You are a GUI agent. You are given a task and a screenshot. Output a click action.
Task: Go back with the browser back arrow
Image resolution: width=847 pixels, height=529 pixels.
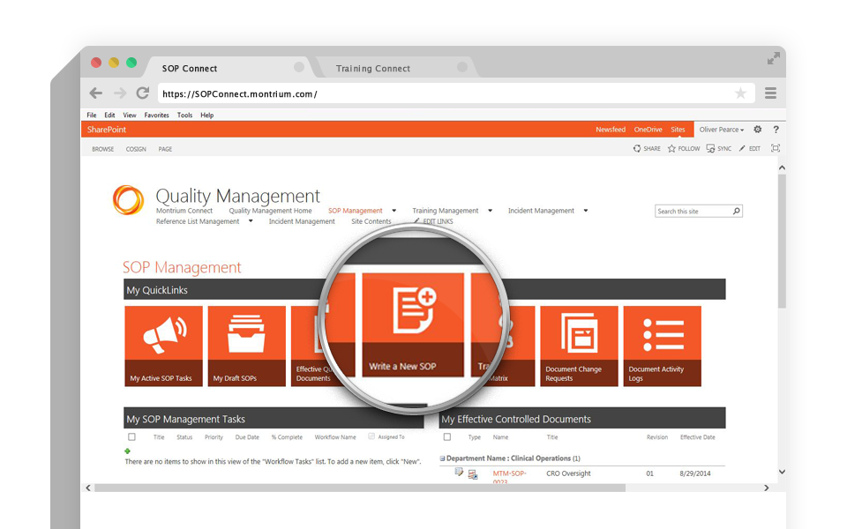tap(95, 93)
